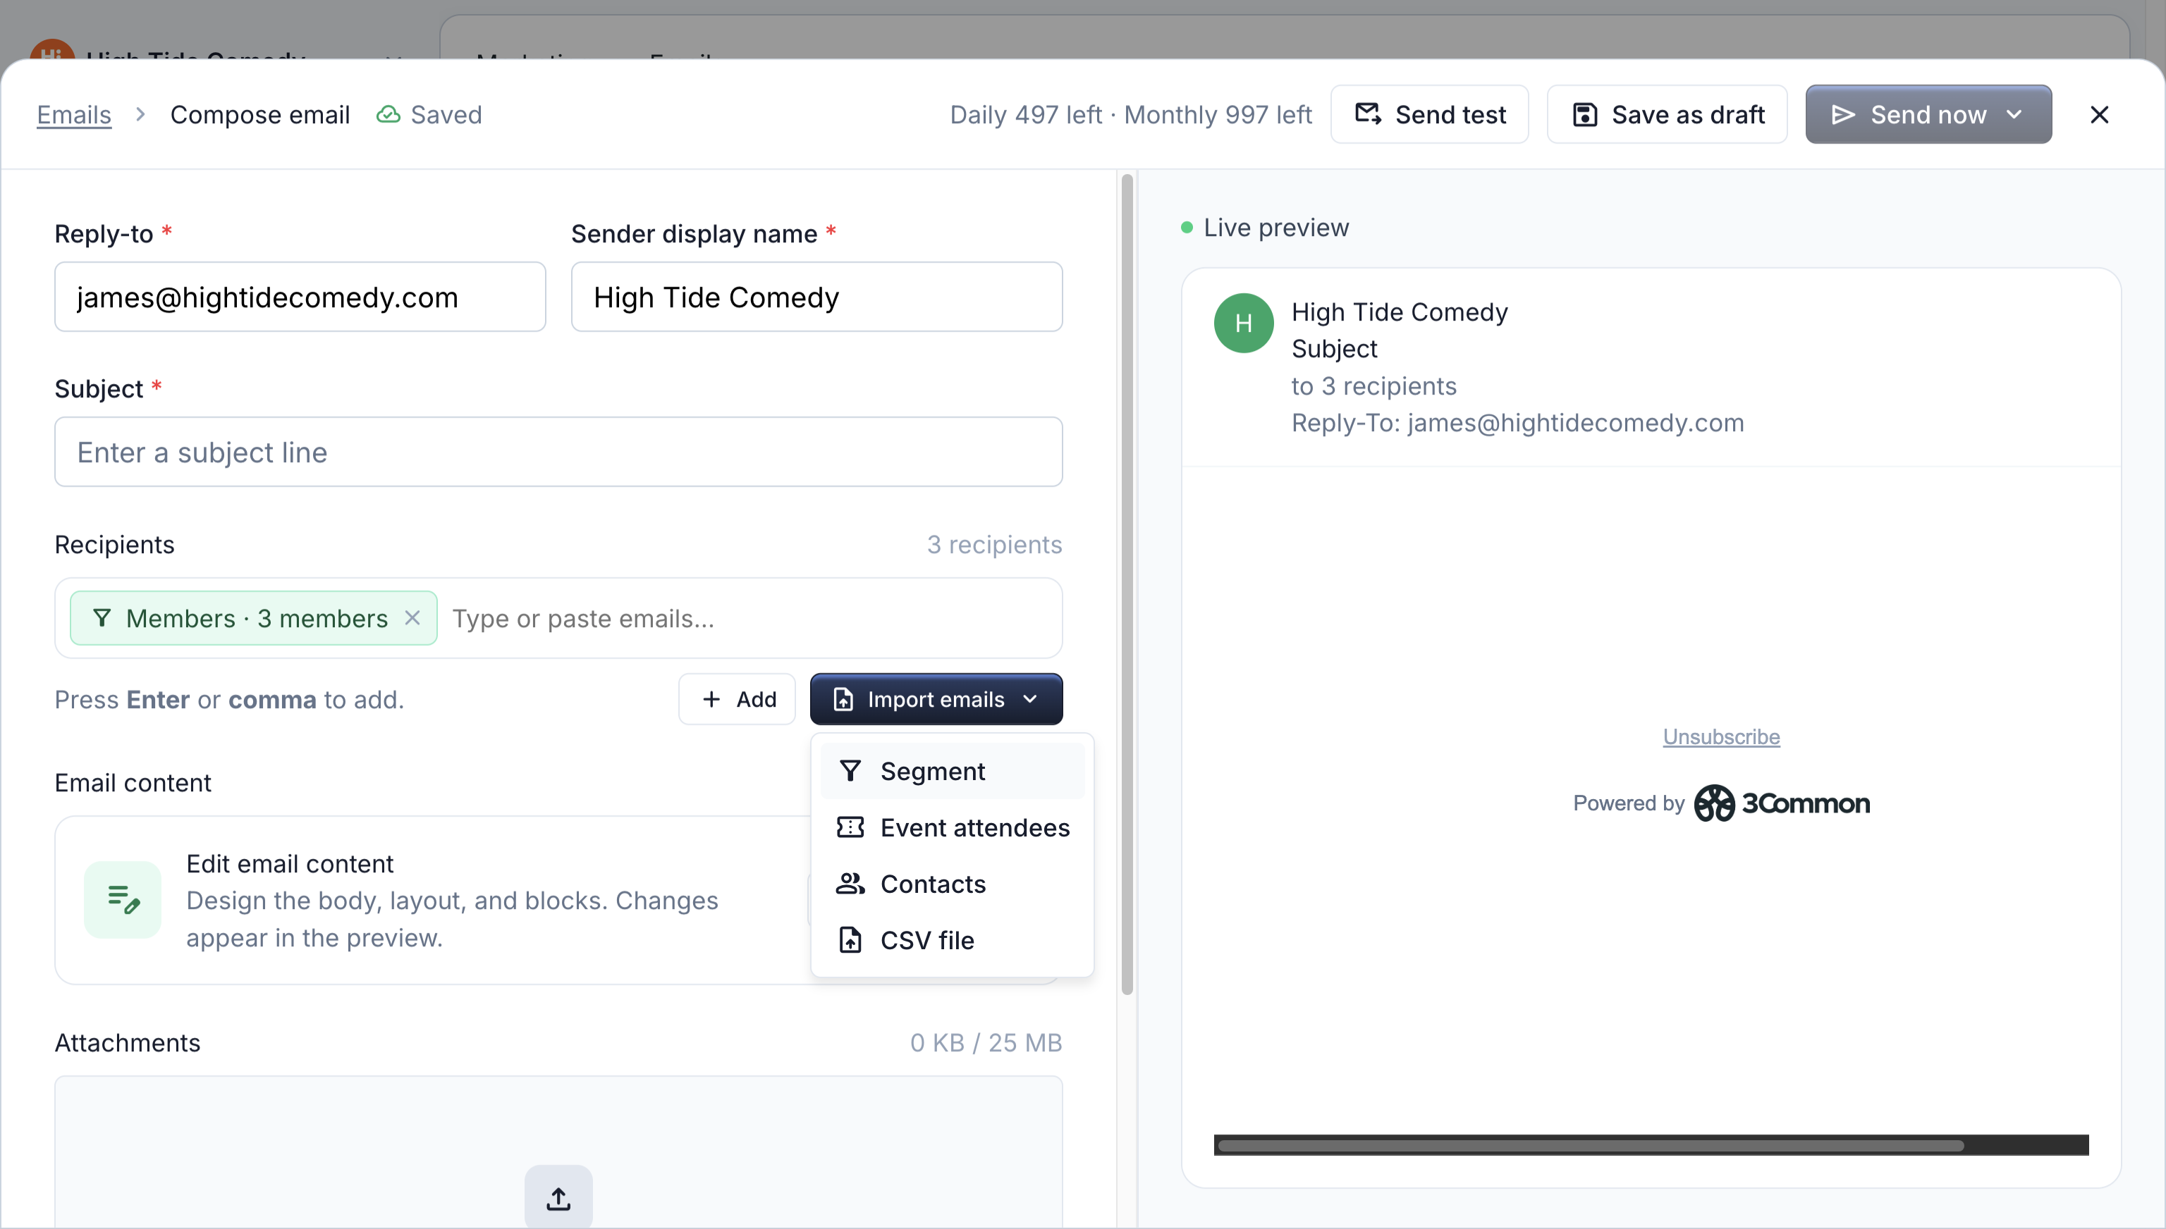Expand the Send now dropdown chevron
This screenshot has width=2166, height=1229.
coord(2014,114)
